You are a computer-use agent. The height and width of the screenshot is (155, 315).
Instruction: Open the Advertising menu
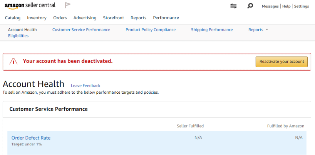pos(85,18)
